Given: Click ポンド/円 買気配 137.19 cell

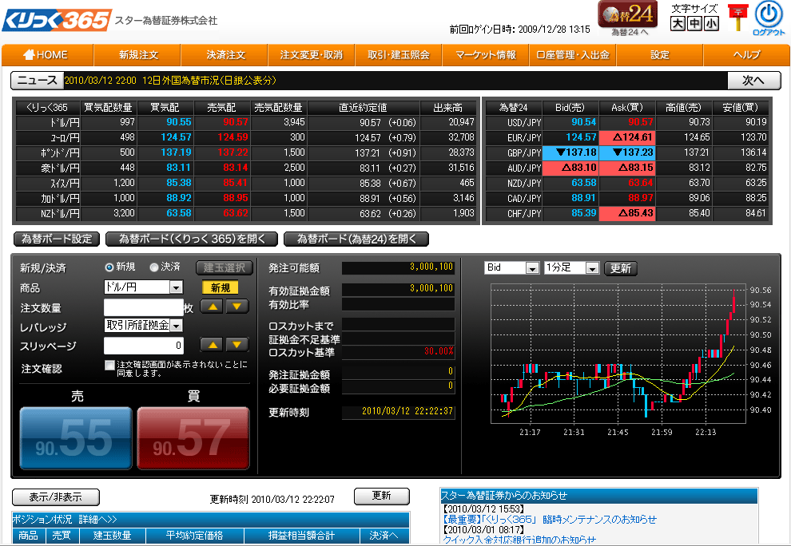Looking at the screenshot, I should tap(165, 152).
